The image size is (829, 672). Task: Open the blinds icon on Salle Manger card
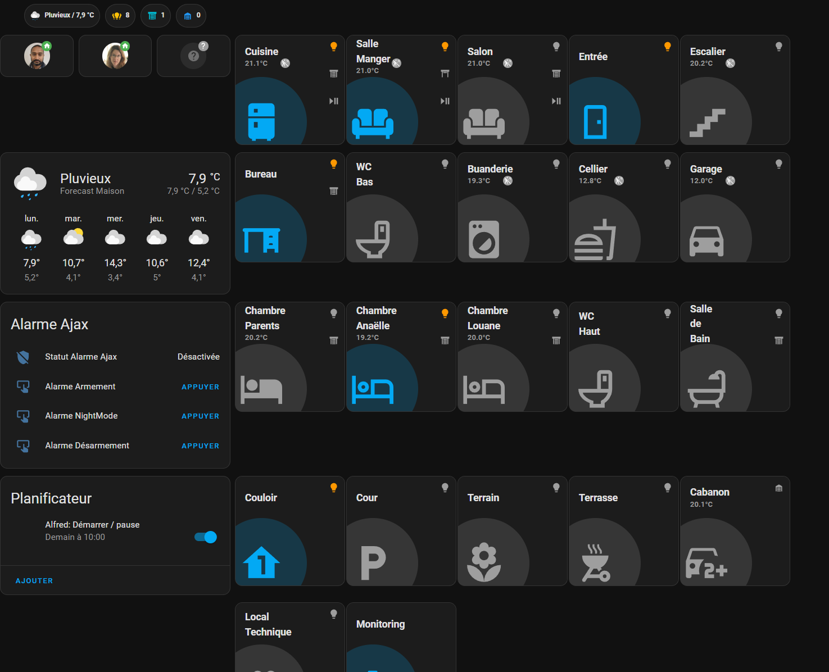click(x=445, y=73)
